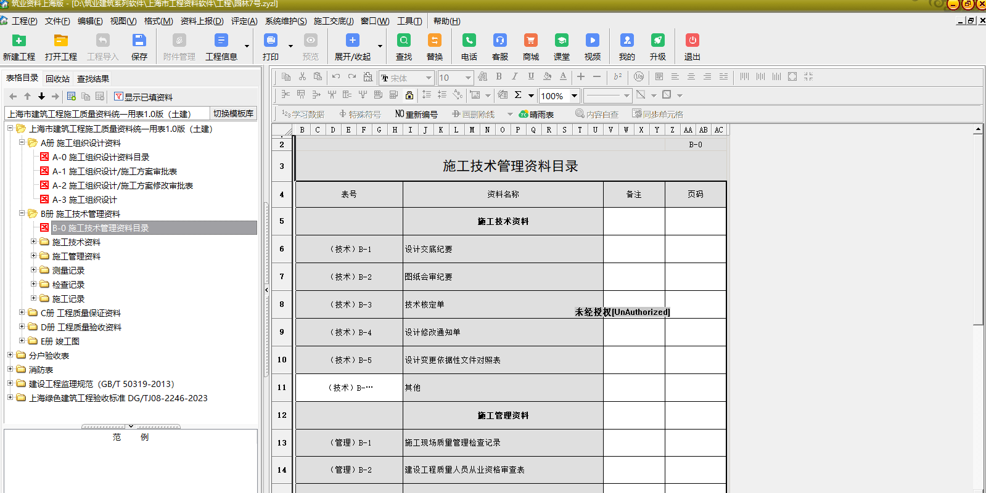
Task: Switch to the 回收站 tab
Action: [57, 79]
